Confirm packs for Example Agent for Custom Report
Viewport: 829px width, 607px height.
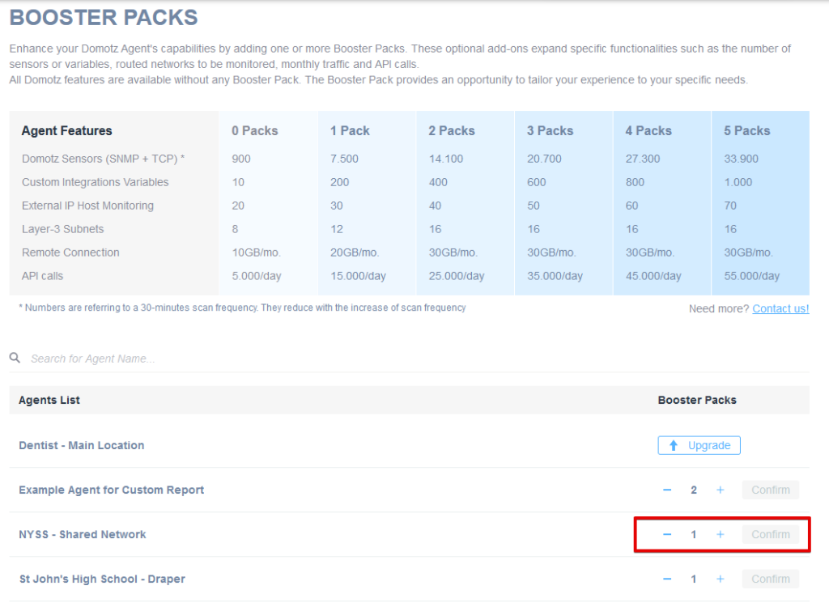click(x=771, y=490)
